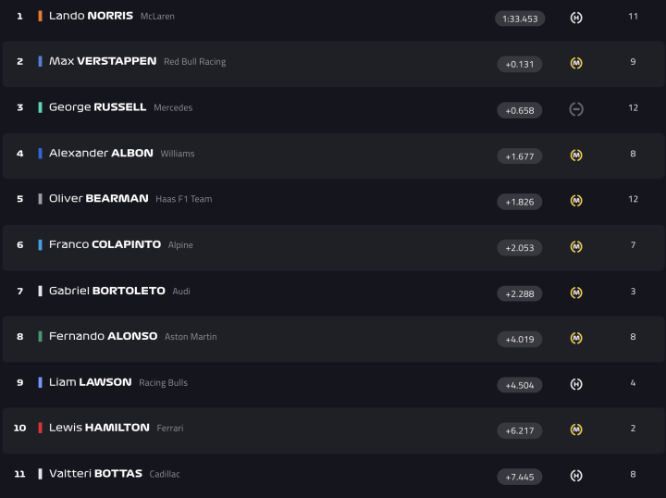The height and width of the screenshot is (498, 666).
Task: Select Albon's medium tyre icon
Action: 576,155
